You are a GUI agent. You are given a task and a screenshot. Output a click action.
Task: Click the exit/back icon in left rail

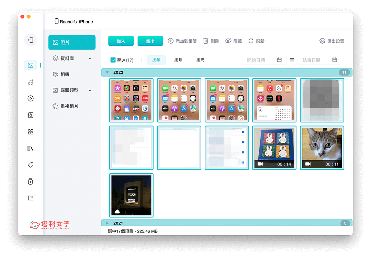pyautogui.click(x=31, y=40)
